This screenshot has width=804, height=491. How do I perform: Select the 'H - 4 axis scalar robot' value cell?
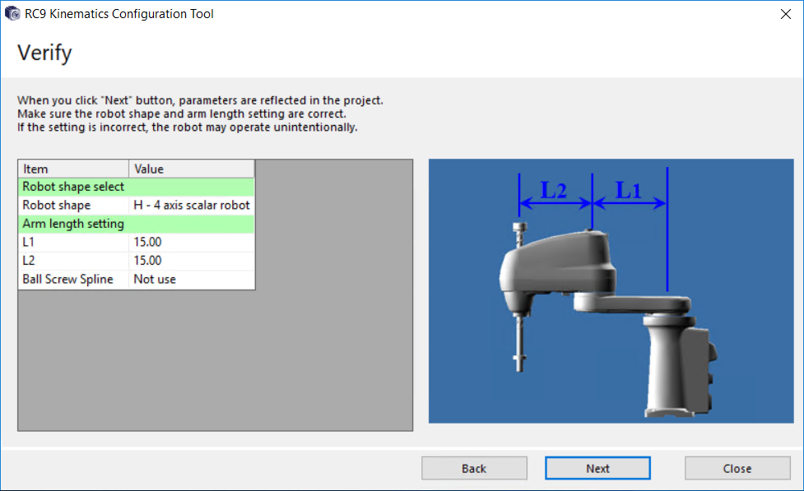192,205
